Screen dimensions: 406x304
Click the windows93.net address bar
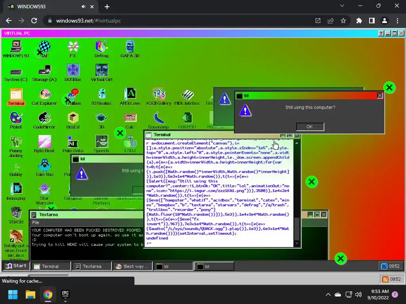(179, 21)
